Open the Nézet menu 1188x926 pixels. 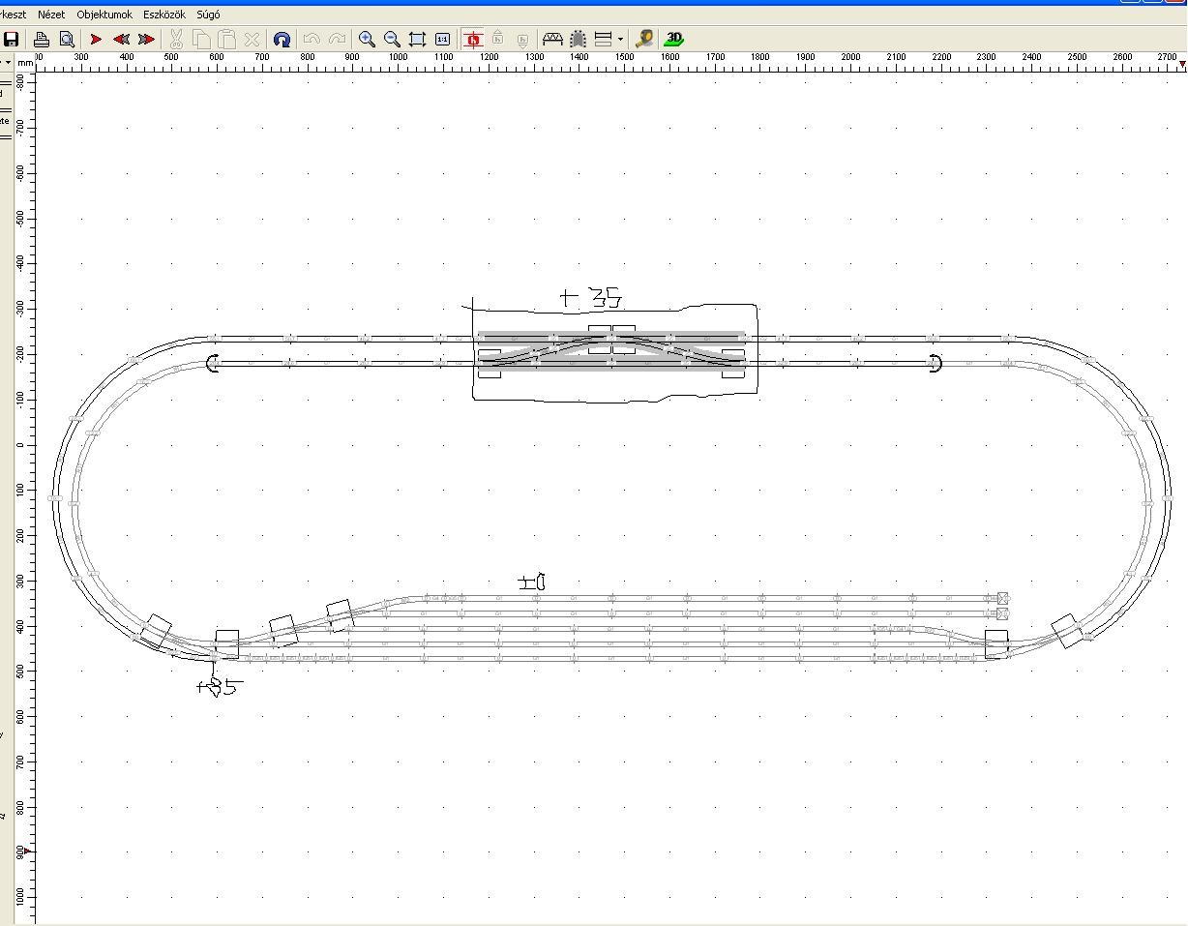51,15
